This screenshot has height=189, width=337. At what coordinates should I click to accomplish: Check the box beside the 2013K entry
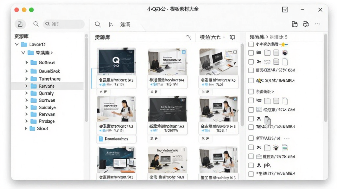point(251,81)
